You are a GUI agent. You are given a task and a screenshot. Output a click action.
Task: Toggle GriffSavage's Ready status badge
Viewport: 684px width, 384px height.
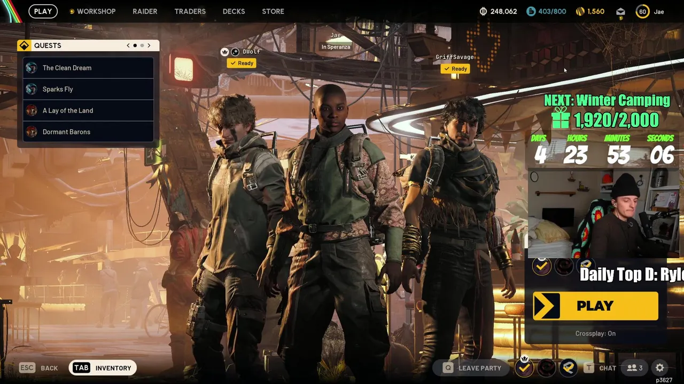click(456, 69)
